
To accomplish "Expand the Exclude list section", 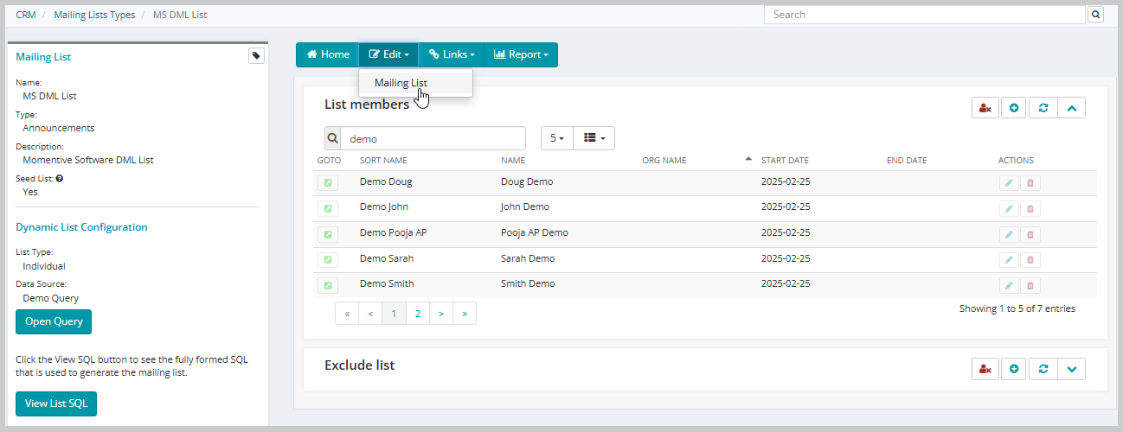I will click(1071, 369).
